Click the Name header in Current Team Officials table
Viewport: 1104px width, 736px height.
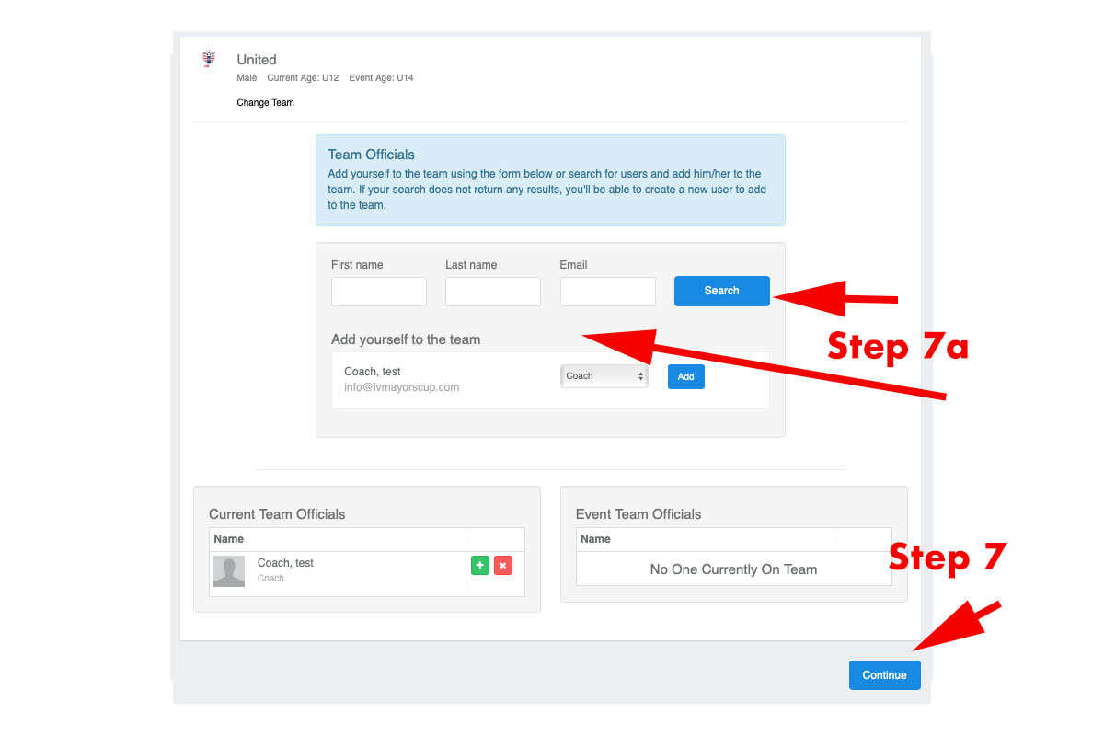click(x=229, y=539)
